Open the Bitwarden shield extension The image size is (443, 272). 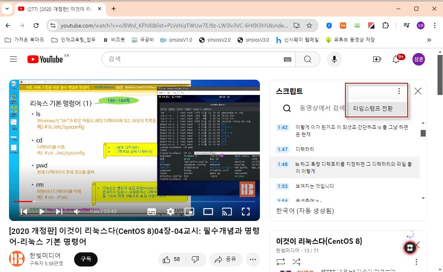pos(329,26)
